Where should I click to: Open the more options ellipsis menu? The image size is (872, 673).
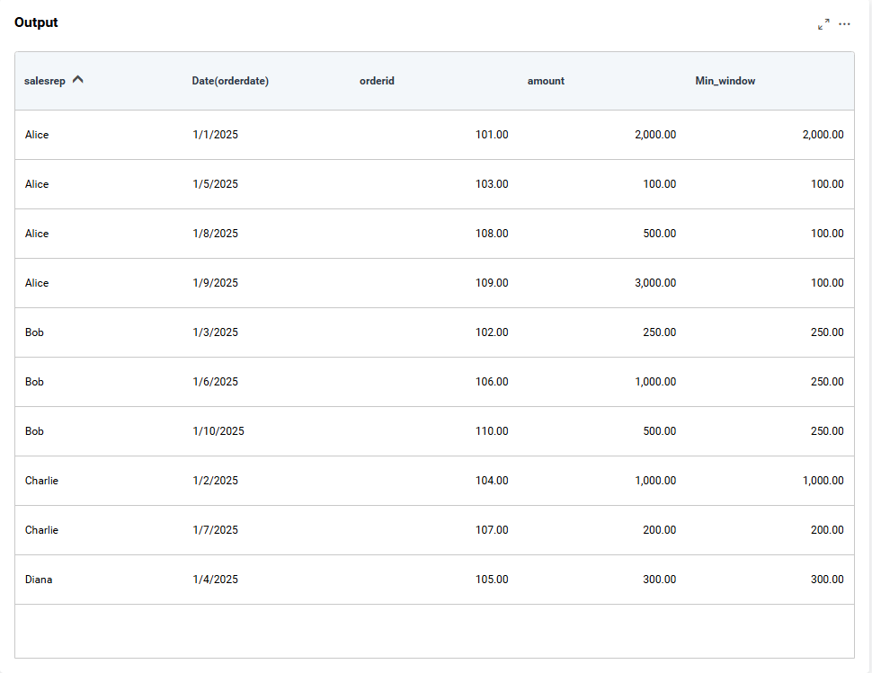(x=844, y=24)
